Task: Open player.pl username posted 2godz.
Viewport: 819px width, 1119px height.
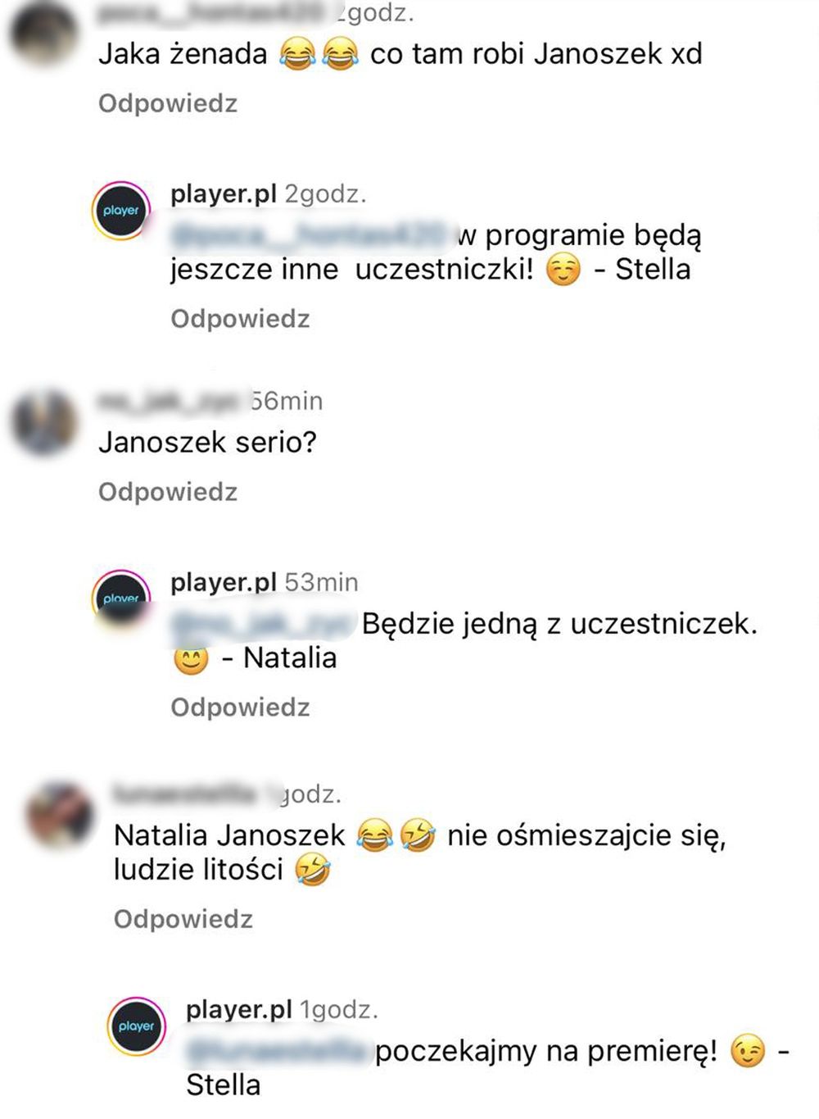Action: (224, 194)
